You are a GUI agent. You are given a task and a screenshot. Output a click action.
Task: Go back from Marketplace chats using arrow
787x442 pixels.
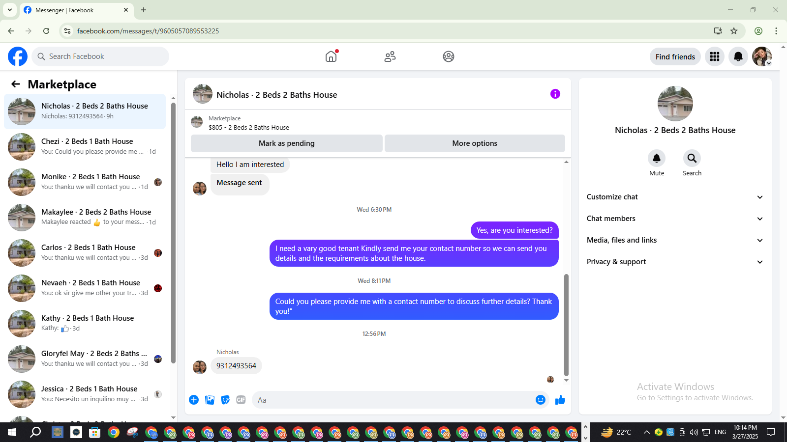click(x=16, y=84)
